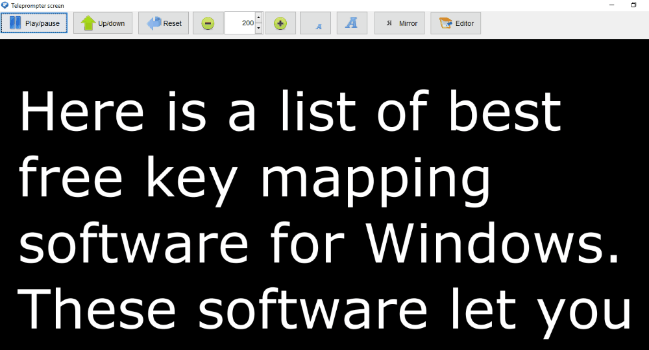Click the Teleprompter app icon in title bar

(5, 5)
